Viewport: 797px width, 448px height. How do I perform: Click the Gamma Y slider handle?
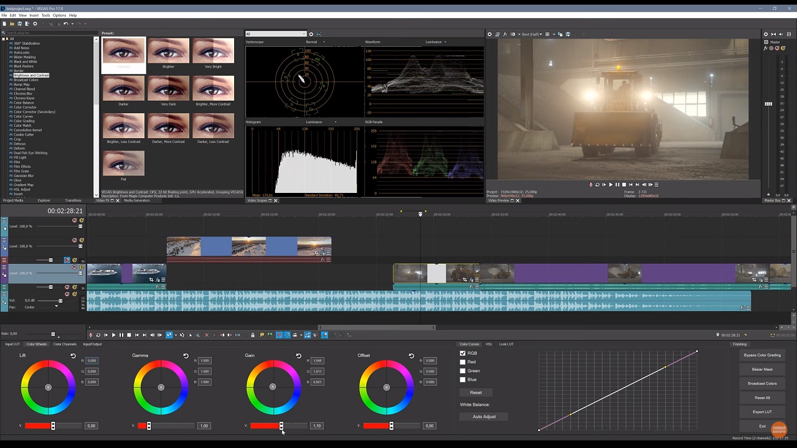coord(149,426)
